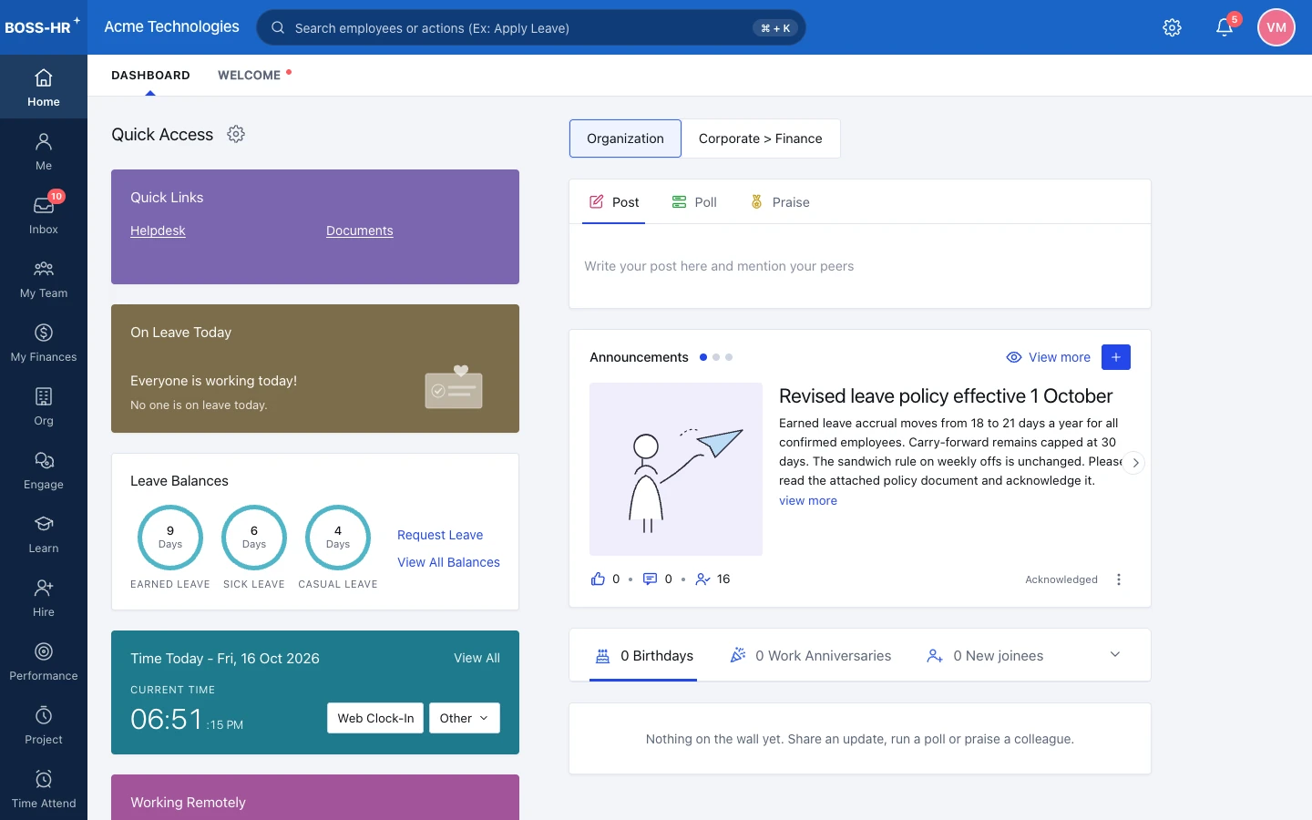Click the Acme Technologies company name
Viewport: 1312px width, 820px height.
click(171, 26)
